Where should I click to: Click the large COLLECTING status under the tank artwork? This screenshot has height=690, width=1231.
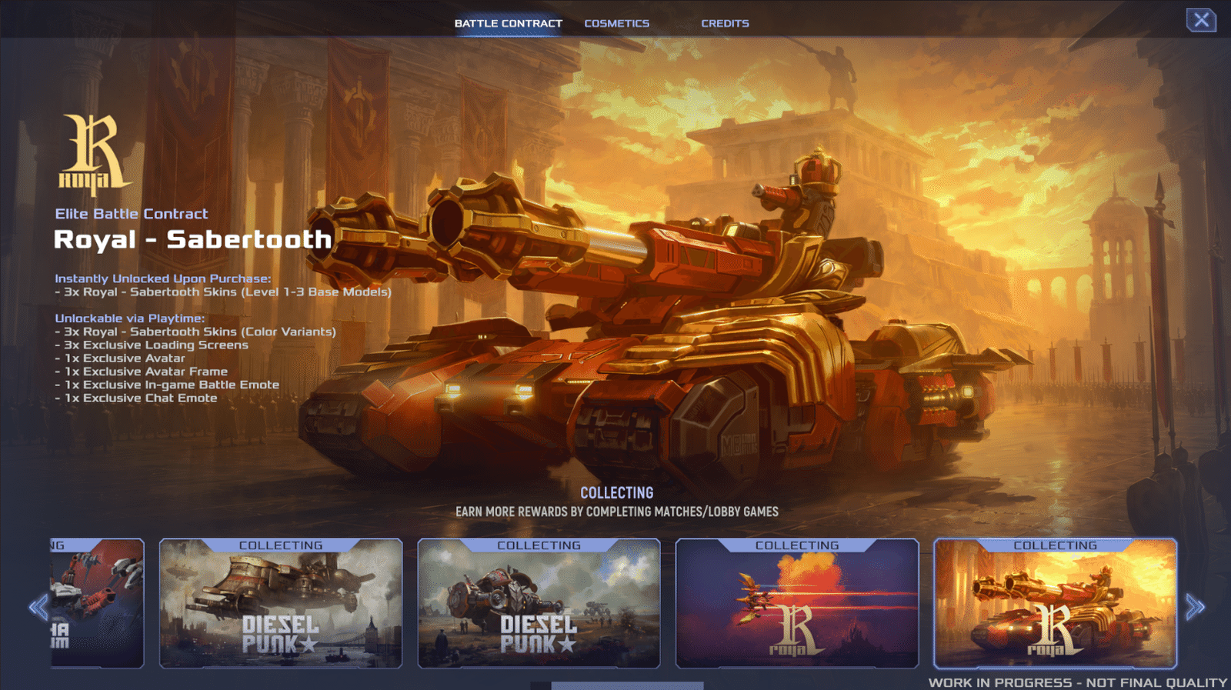[617, 493]
